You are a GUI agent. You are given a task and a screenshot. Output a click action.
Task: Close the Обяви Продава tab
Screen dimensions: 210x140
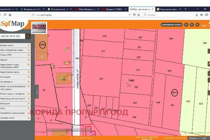click(x=98, y=9)
